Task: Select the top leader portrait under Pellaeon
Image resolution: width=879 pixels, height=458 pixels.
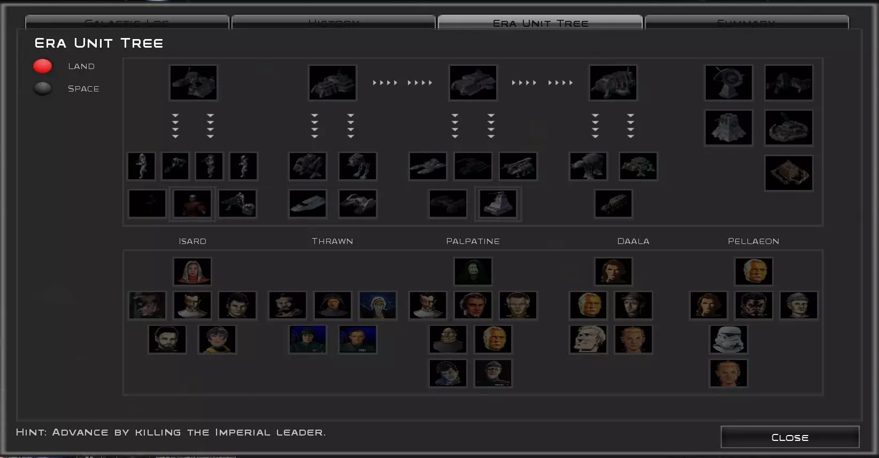Action: click(754, 271)
